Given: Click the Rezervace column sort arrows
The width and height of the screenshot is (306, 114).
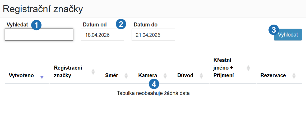Looking at the screenshot, I should 294,76.
